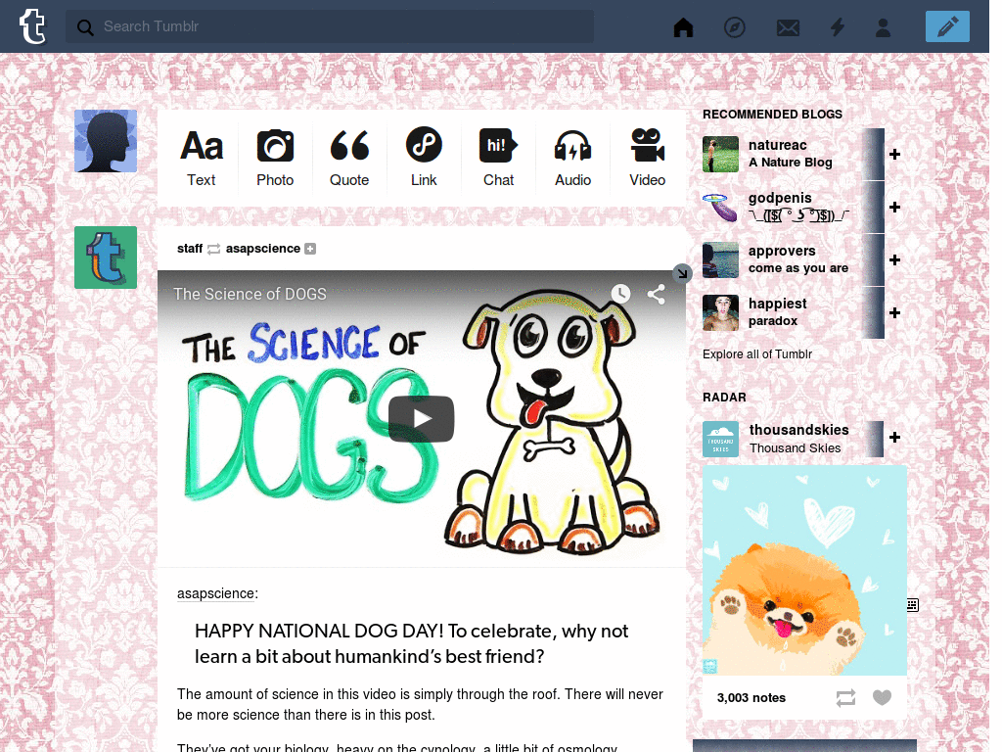Create a new Link post
The width and height of the screenshot is (1002, 752).
click(424, 158)
